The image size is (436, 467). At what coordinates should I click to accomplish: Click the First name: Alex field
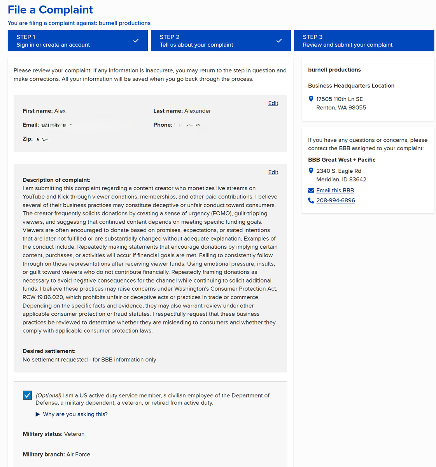click(44, 111)
